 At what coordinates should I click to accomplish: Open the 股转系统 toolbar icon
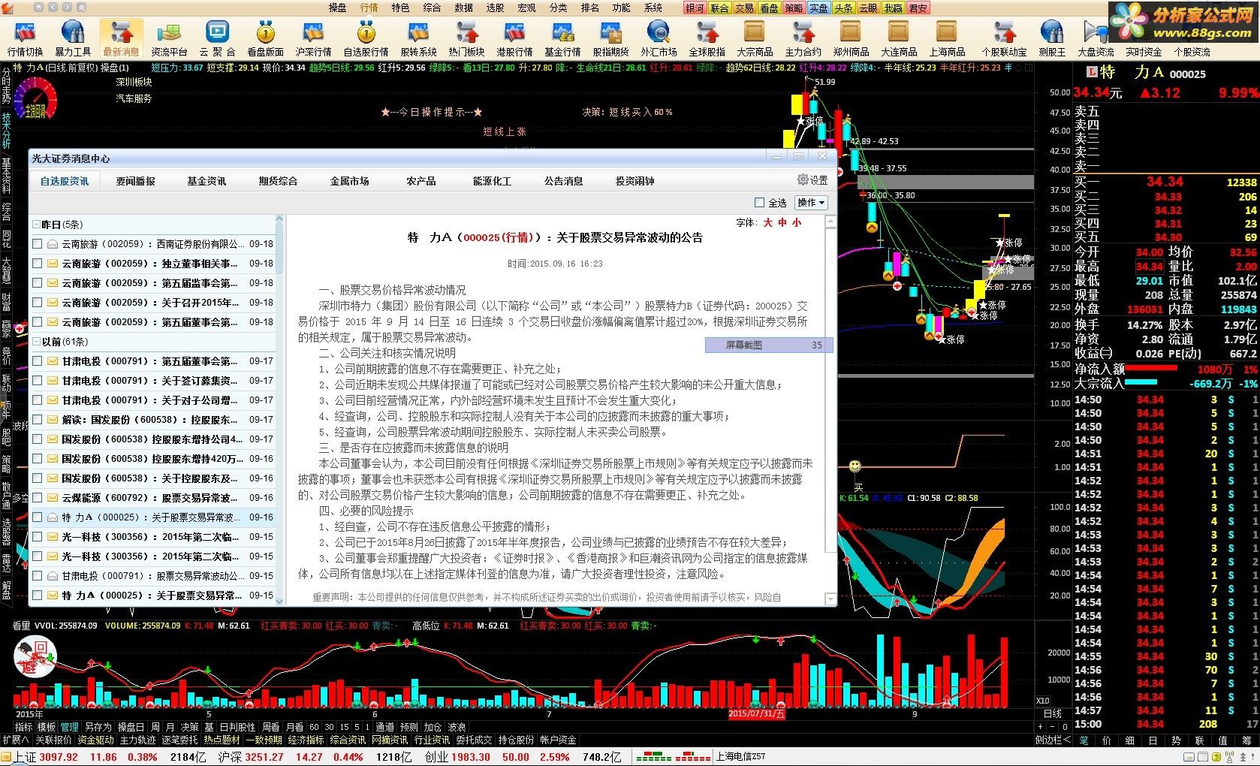418,39
